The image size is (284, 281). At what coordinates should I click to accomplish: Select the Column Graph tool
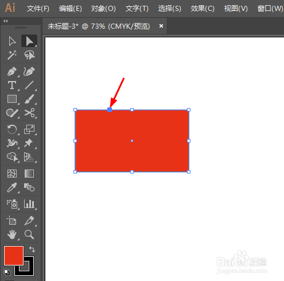click(29, 204)
